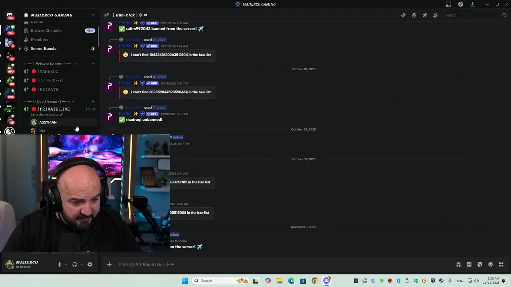Open the gift icon in message bar
Image resolution: width=511 pixels, height=287 pixels.
(458, 264)
